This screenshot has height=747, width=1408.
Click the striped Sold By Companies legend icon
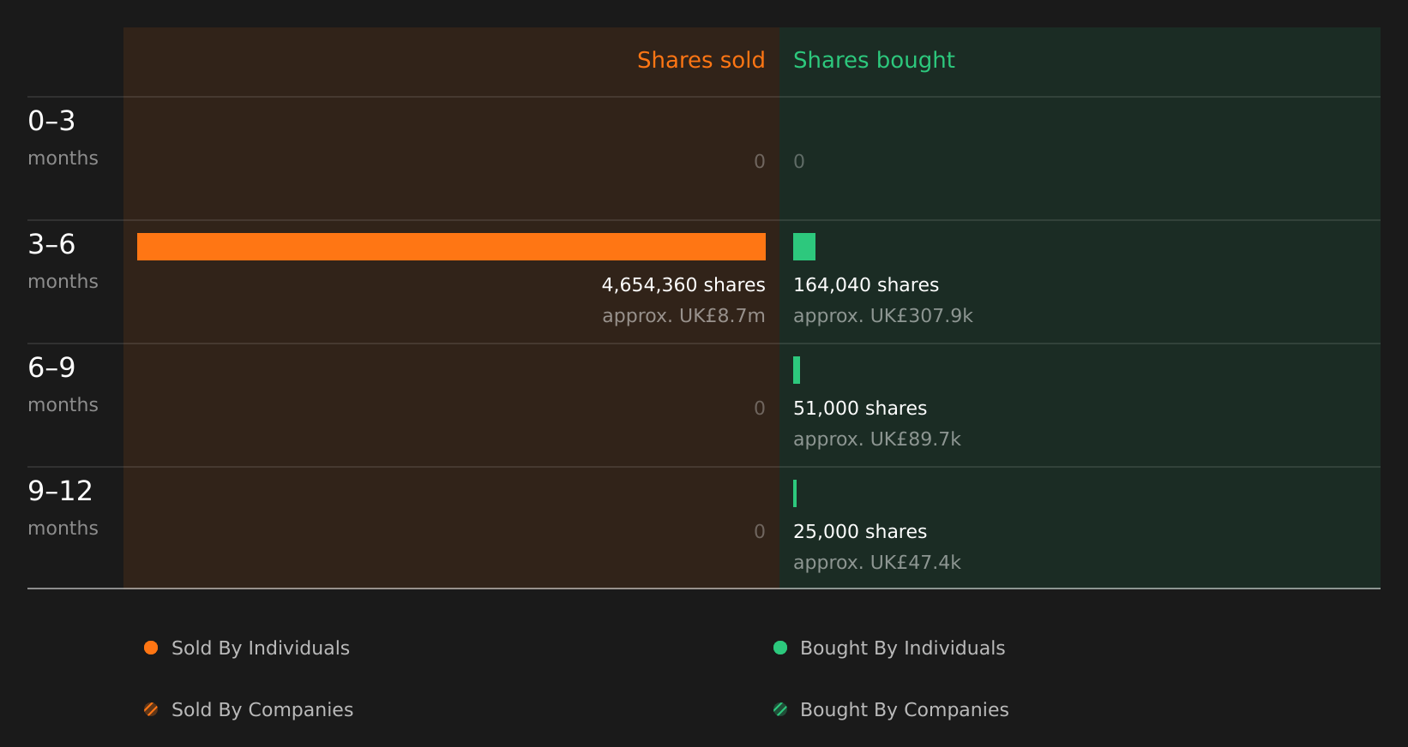[x=151, y=709]
